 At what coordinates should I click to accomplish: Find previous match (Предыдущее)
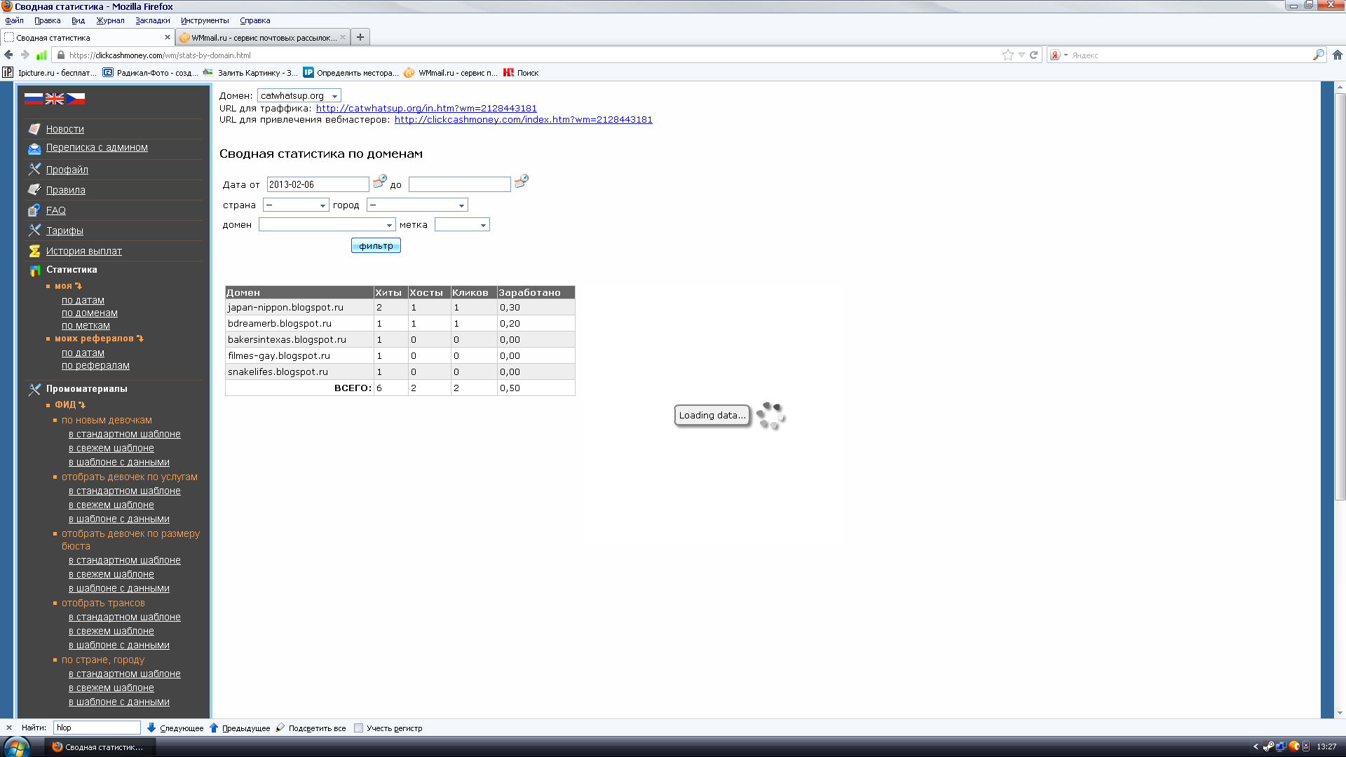click(x=240, y=728)
